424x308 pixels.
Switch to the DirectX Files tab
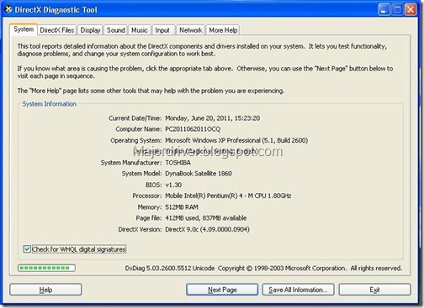pos(57,30)
